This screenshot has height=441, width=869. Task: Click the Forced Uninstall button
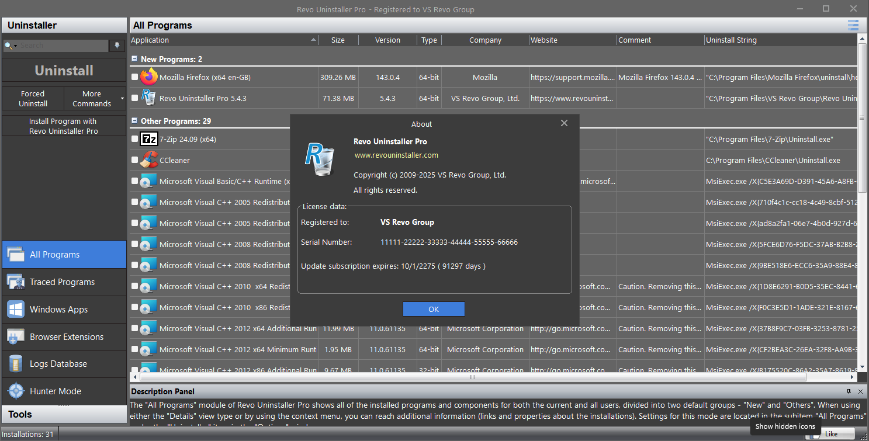tap(33, 98)
